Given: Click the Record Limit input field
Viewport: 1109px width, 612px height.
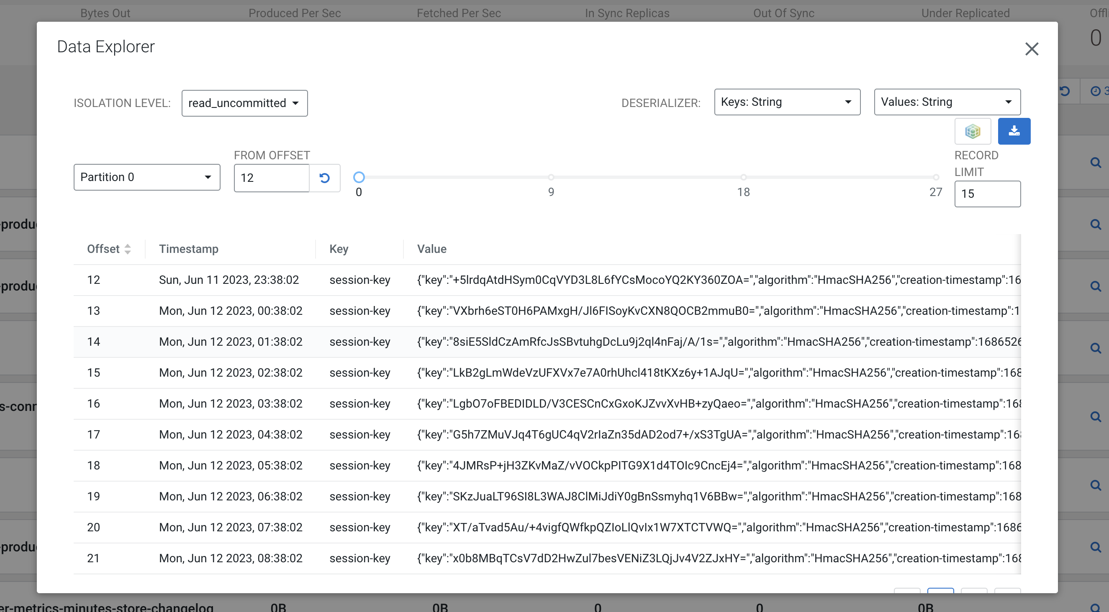Looking at the screenshot, I should coord(987,194).
